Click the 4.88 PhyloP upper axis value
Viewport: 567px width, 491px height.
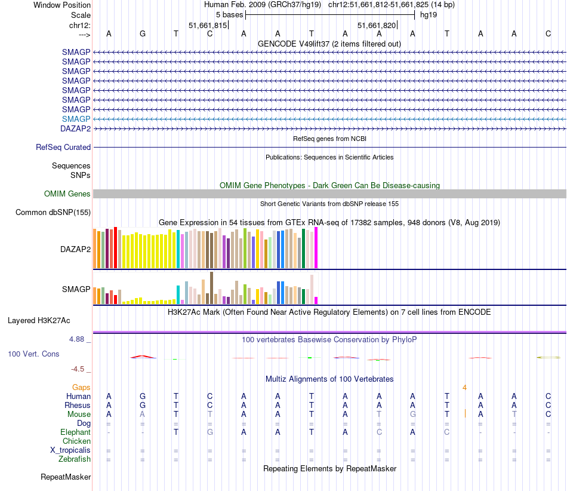pyautogui.click(x=76, y=339)
